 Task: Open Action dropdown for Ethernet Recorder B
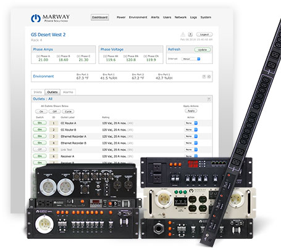[191, 143]
